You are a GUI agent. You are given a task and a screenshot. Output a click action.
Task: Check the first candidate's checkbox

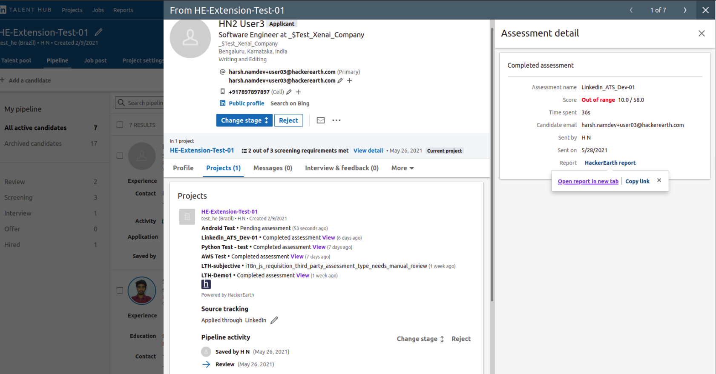pyautogui.click(x=120, y=156)
